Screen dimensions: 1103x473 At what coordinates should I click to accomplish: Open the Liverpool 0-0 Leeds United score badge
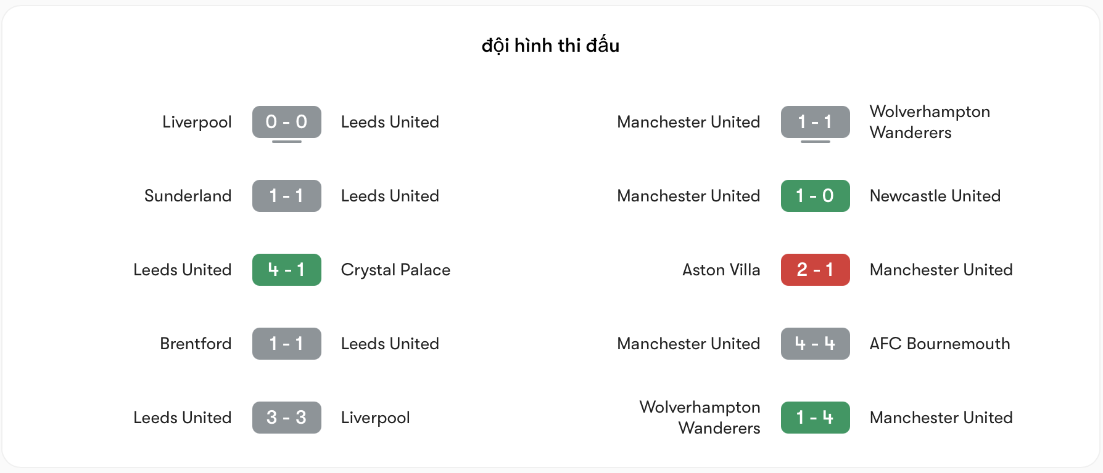(286, 122)
